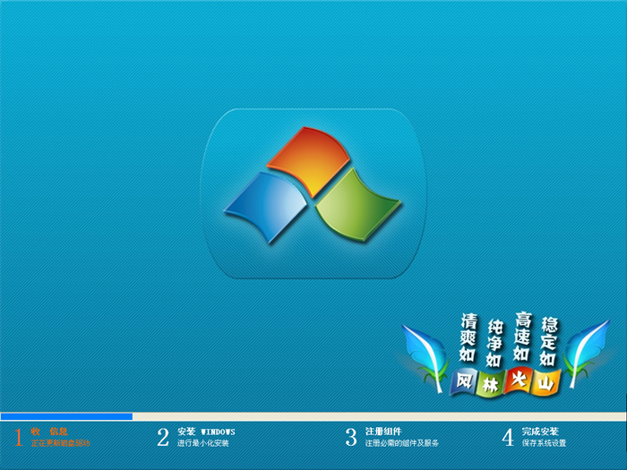Click the text 进行最小化安装
The width and height of the screenshot is (627, 470).
coord(203,443)
